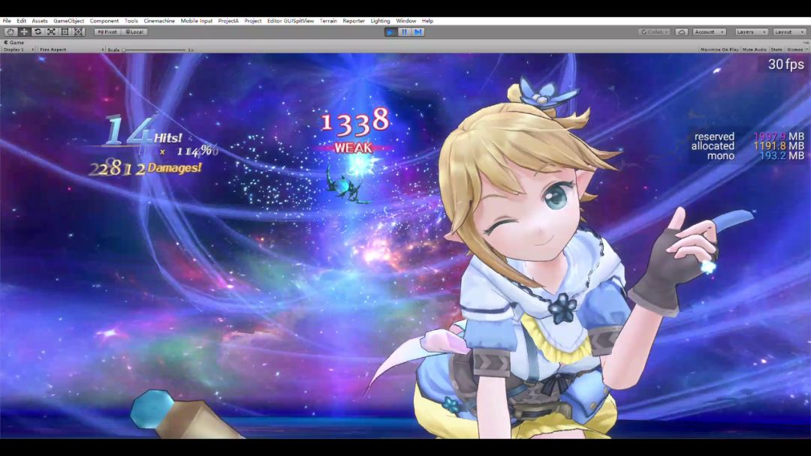This screenshot has width=811, height=456.
Task: Toggle Maximize On Play
Action: (719, 49)
